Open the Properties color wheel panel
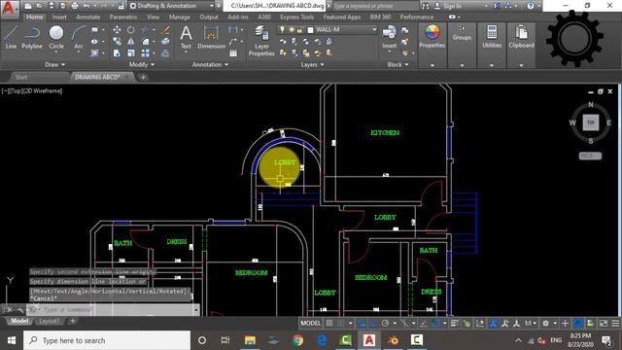622x350 pixels. [x=432, y=37]
